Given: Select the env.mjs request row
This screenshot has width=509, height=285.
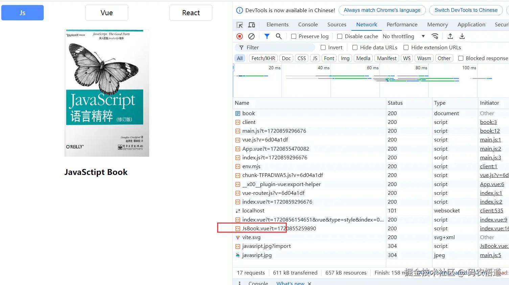Looking at the screenshot, I should [x=371, y=166].
